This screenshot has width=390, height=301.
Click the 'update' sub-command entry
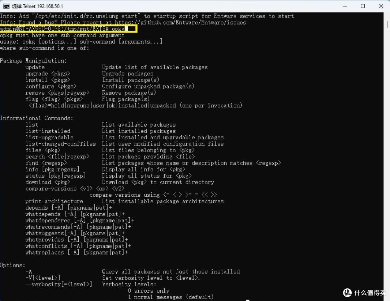pyautogui.click(x=35, y=67)
